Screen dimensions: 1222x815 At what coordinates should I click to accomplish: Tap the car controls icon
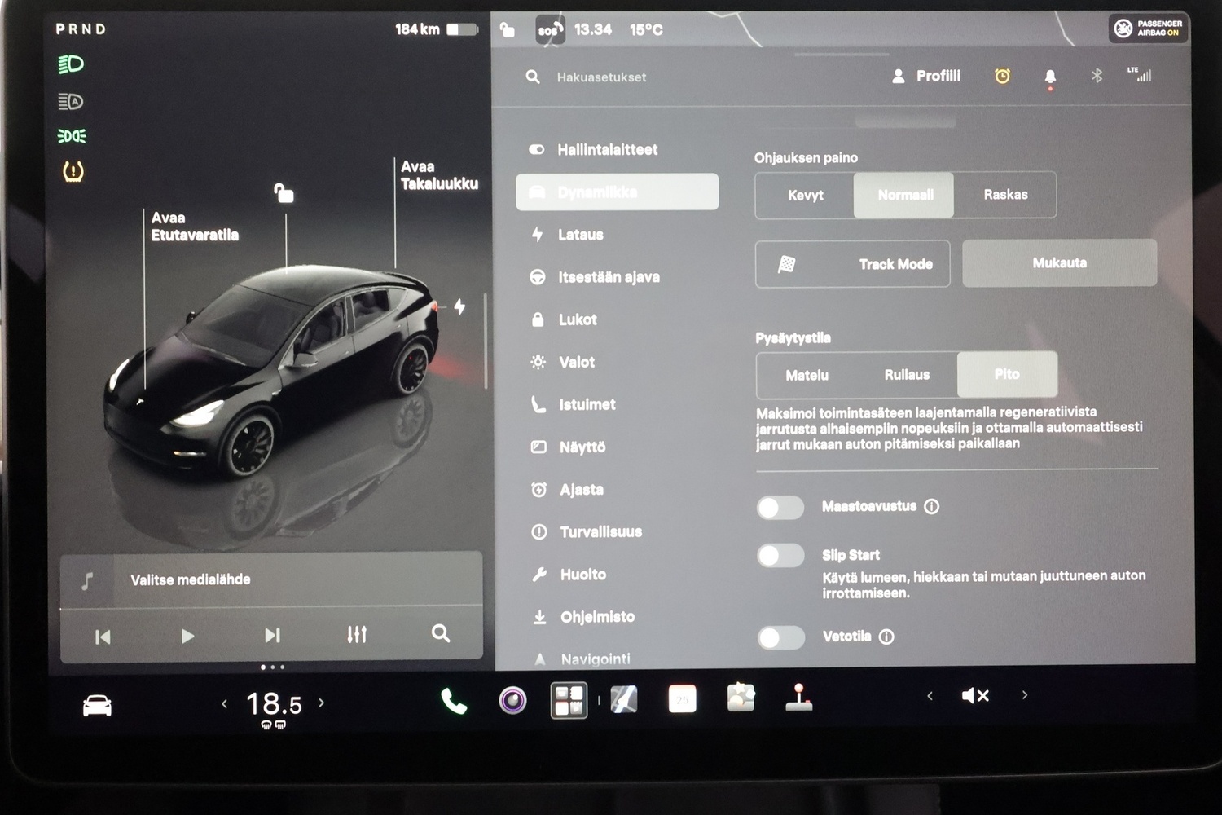[x=97, y=705]
